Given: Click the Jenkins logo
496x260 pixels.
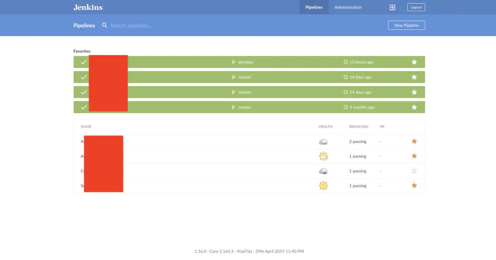Looking at the screenshot, I should tap(88, 7).
